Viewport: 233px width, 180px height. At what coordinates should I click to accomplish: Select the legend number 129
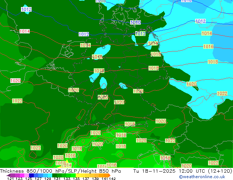pos(47,179)
